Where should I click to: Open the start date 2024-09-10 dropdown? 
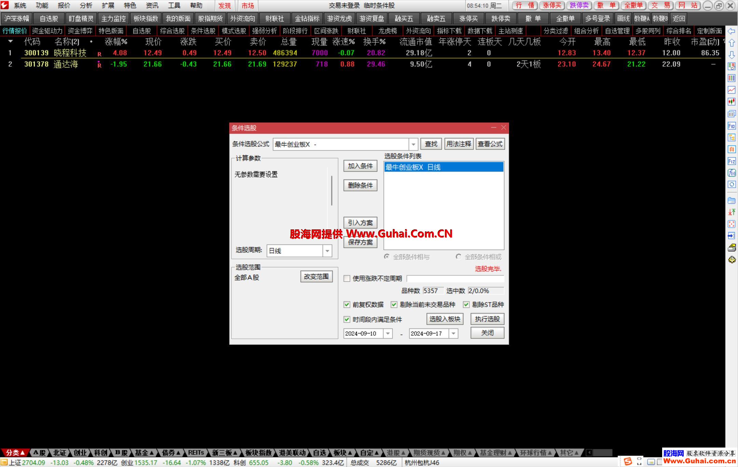click(388, 334)
